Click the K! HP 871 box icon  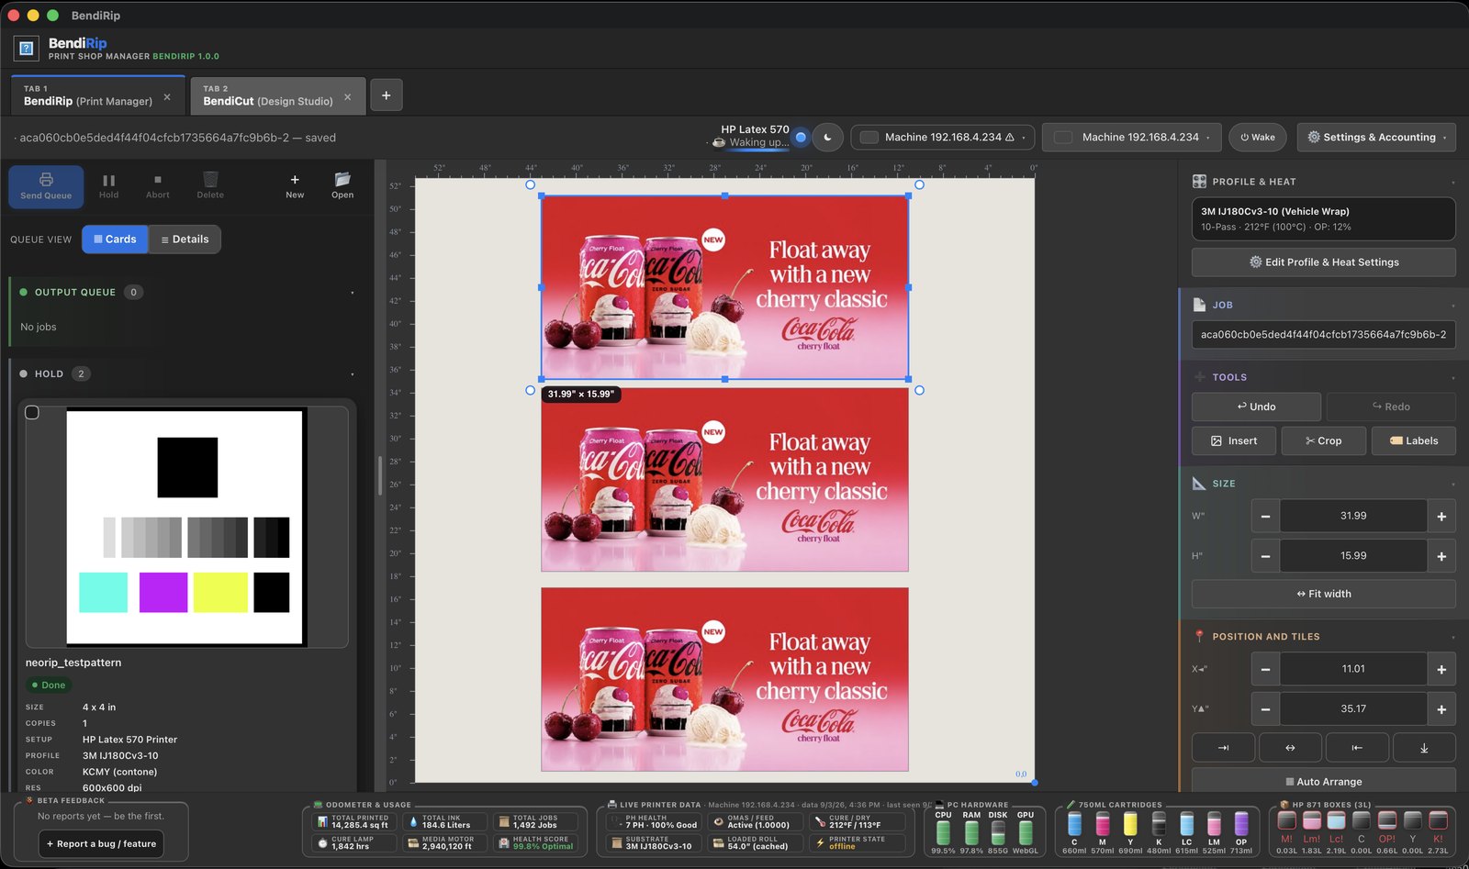pyautogui.click(x=1438, y=820)
